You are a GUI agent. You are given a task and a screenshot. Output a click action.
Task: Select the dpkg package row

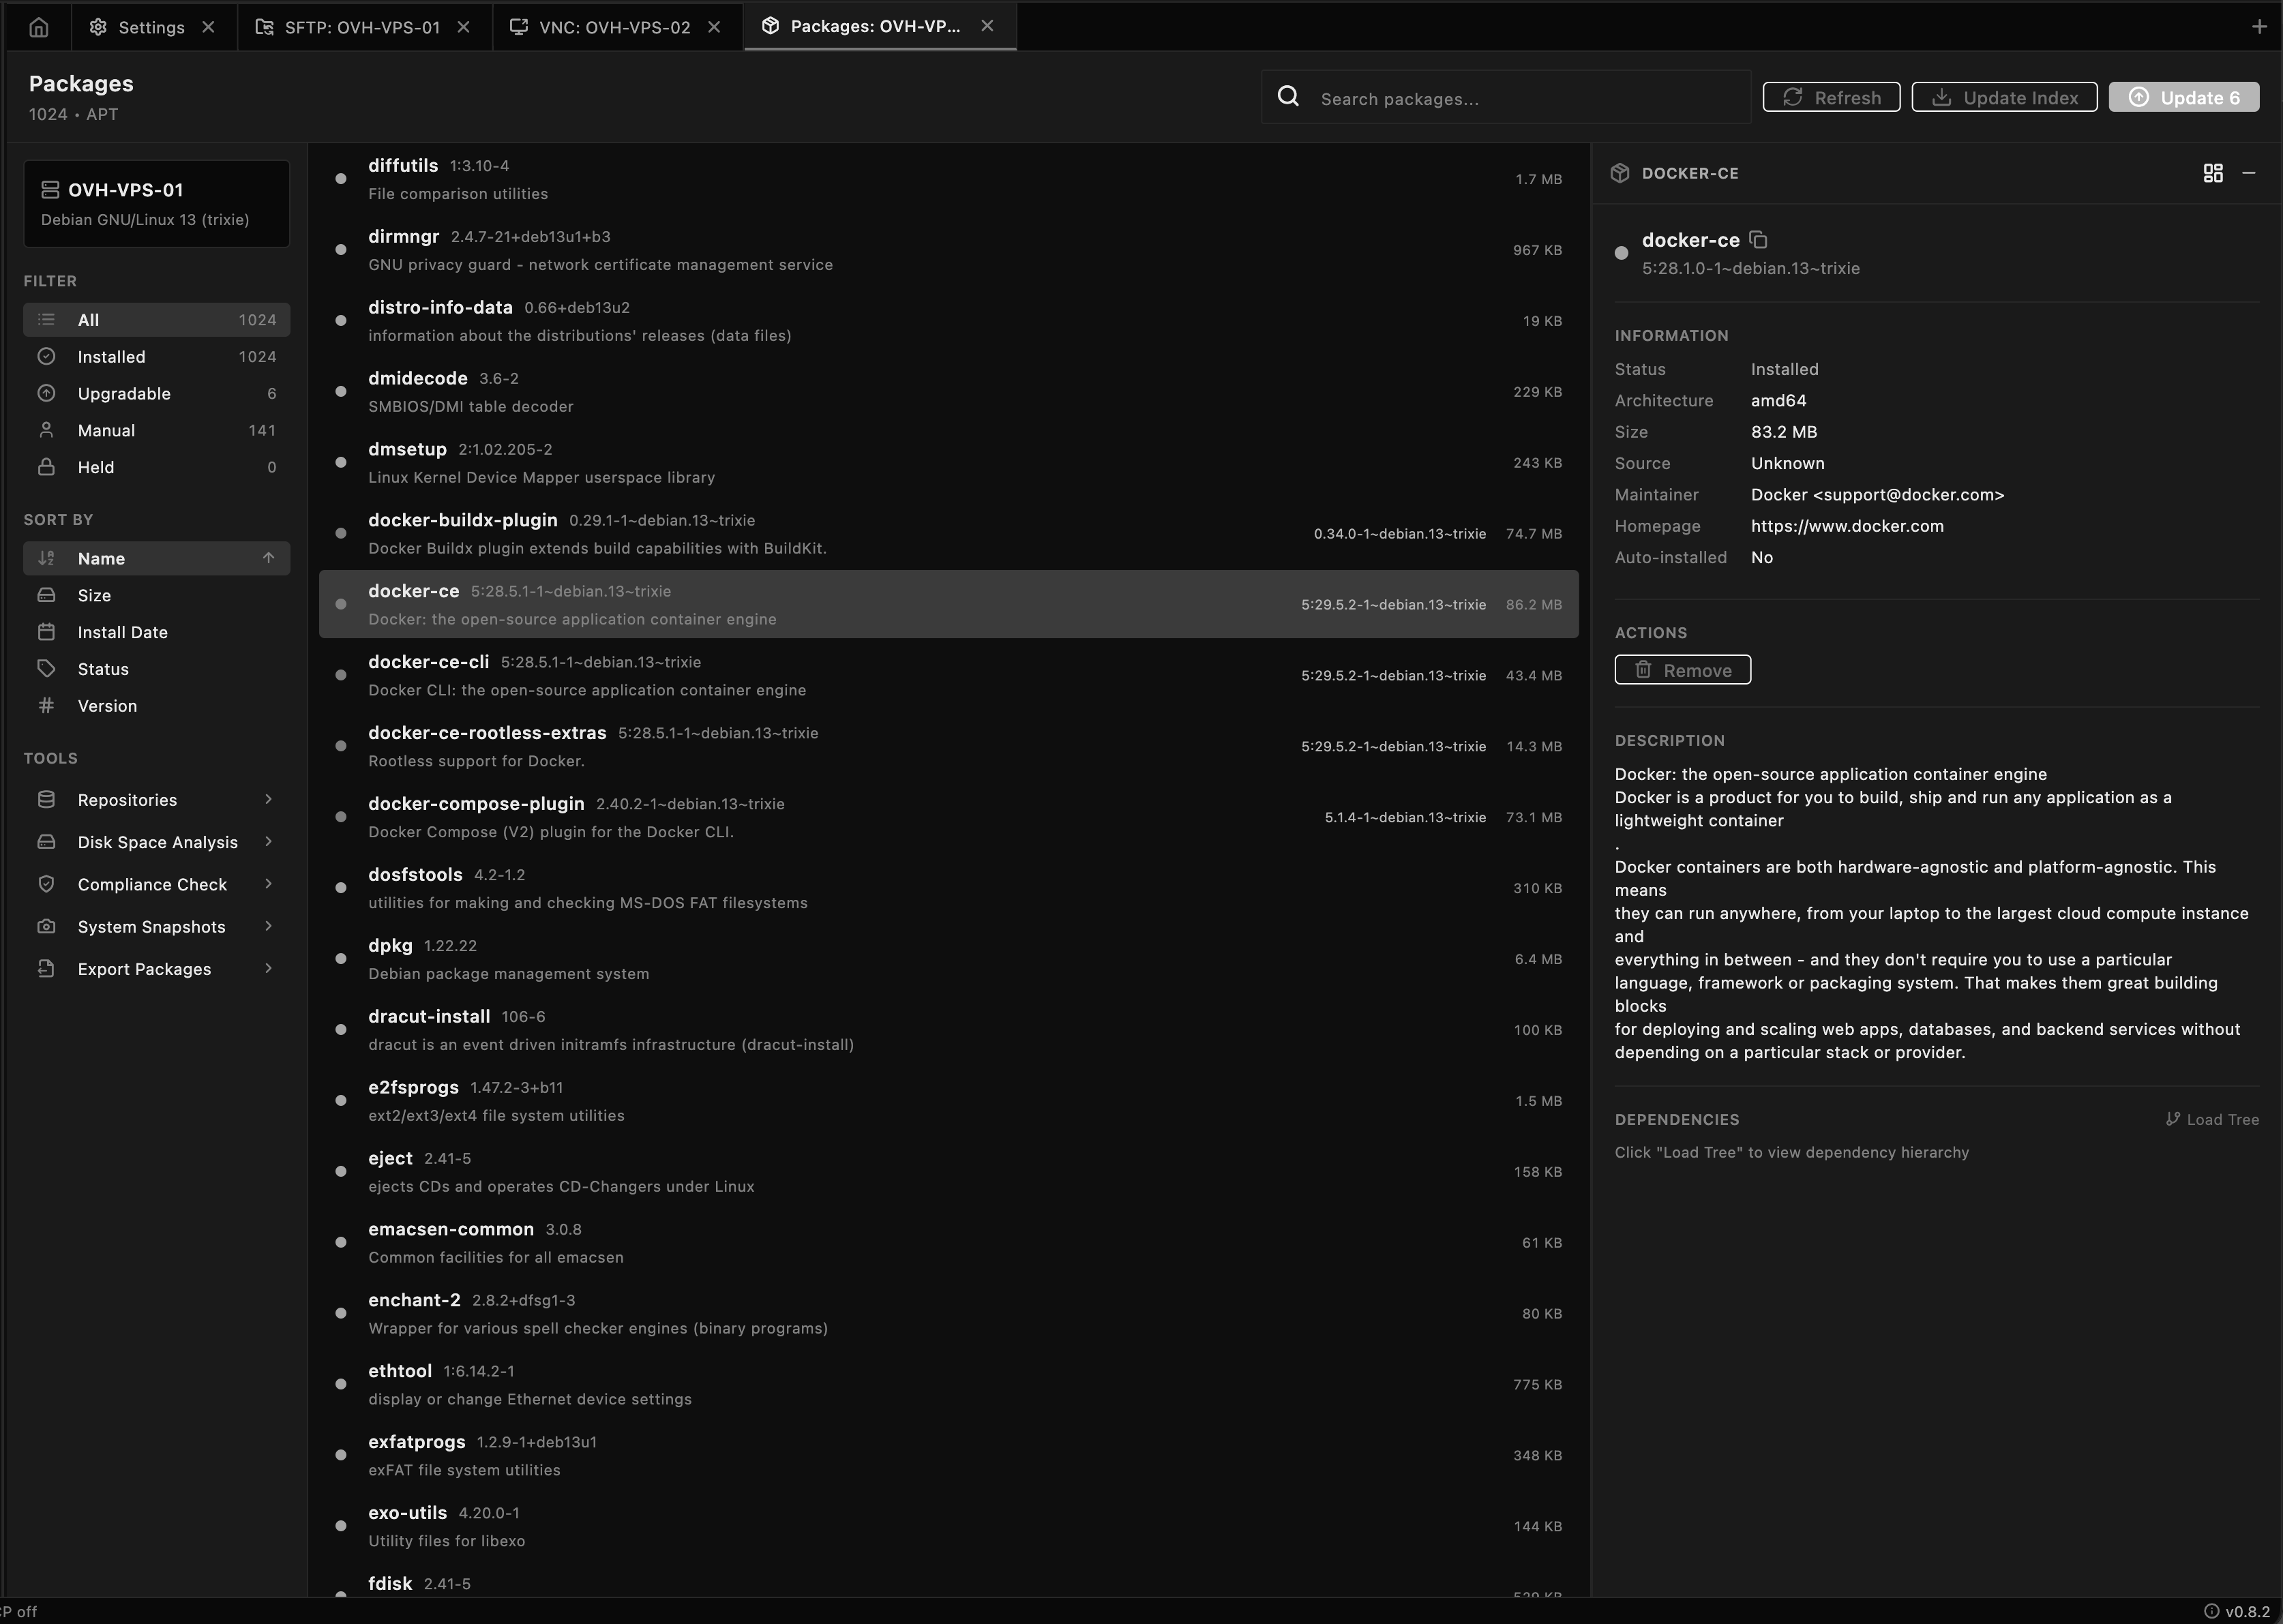[x=948, y=959]
